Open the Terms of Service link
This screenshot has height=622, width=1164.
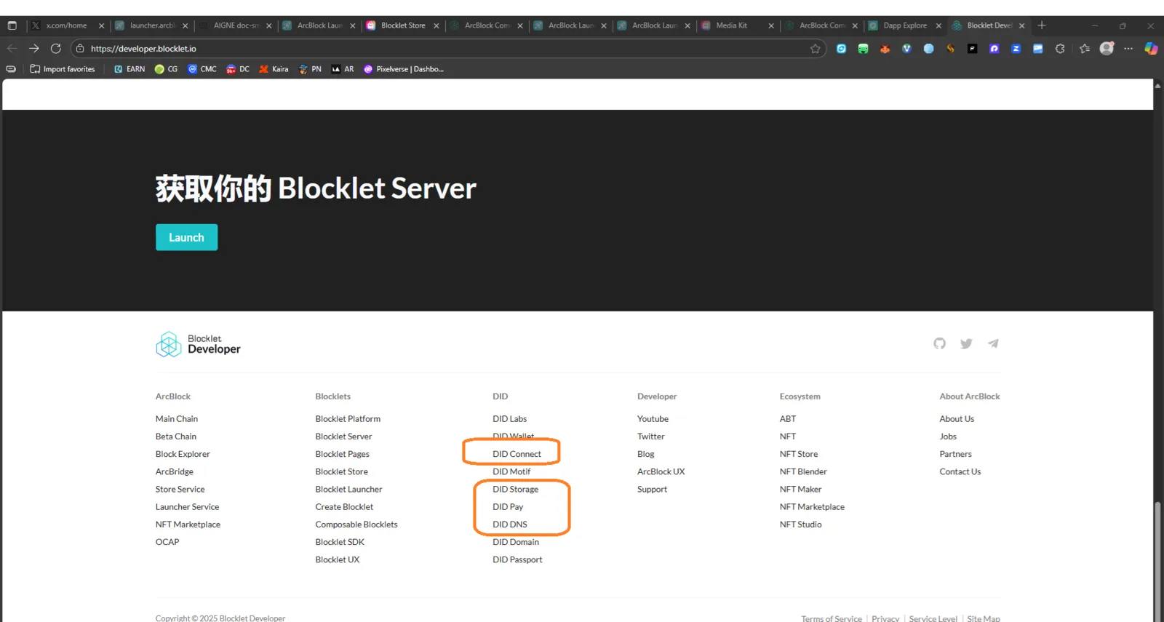pyautogui.click(x=832, y=618)
